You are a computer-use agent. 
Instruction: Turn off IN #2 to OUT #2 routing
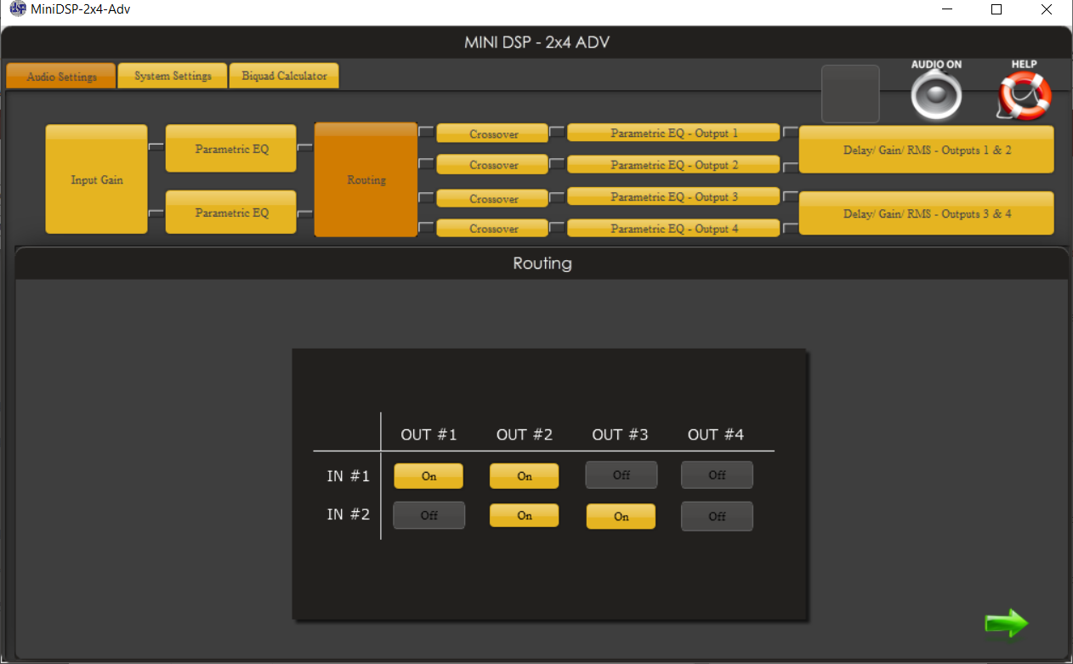pyautogui.click(x=525, y=515)
